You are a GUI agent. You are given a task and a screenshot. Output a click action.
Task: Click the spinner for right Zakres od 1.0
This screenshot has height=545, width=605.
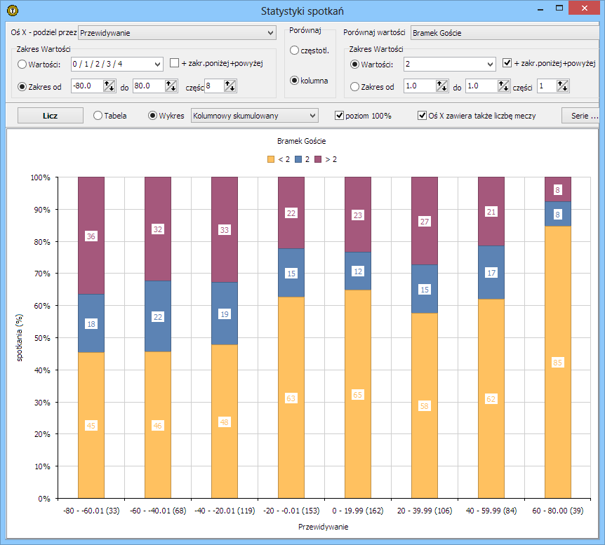tap(441, 86)
